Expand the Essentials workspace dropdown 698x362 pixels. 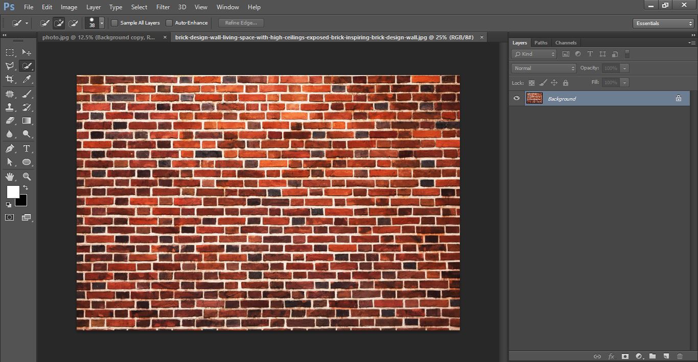click(x=663, y=23)
